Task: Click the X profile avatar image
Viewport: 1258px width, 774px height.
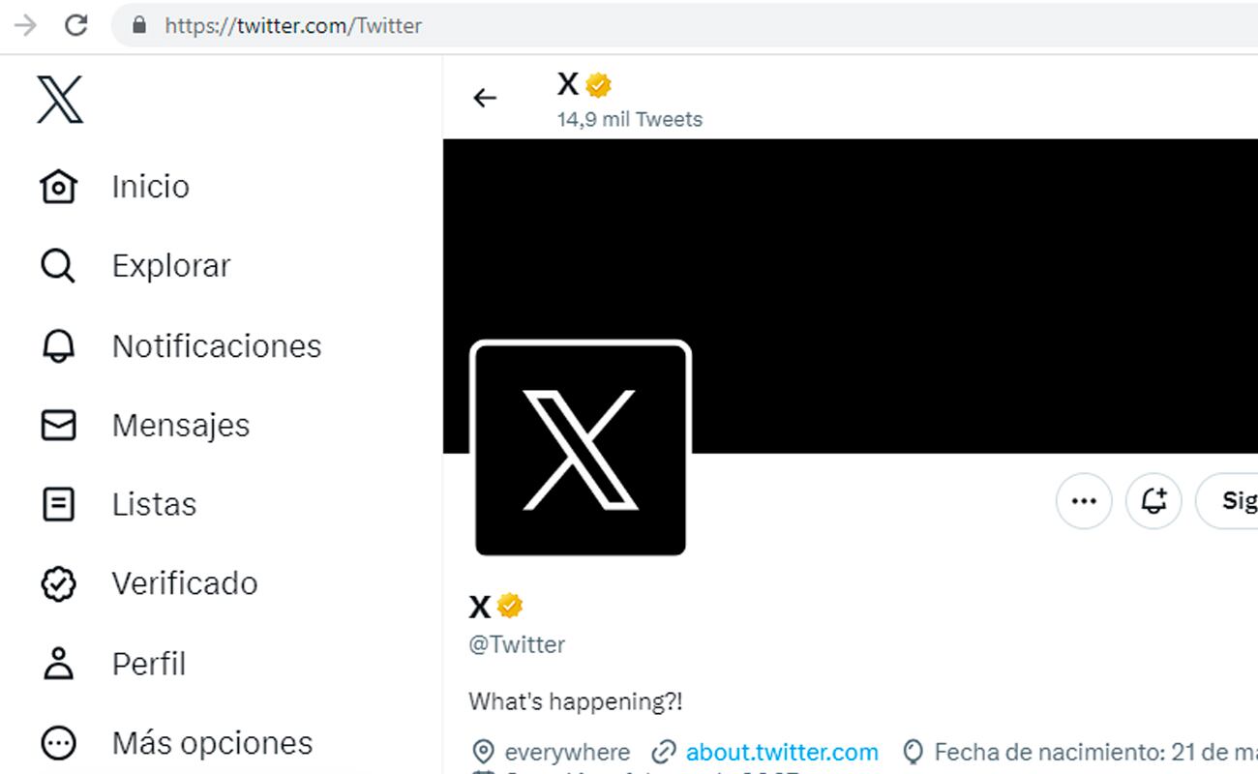Action: coord(581,448)
